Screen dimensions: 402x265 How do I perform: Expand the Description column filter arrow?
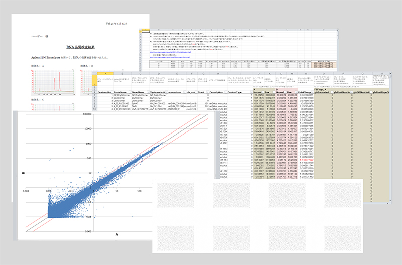tap(226, 92)
